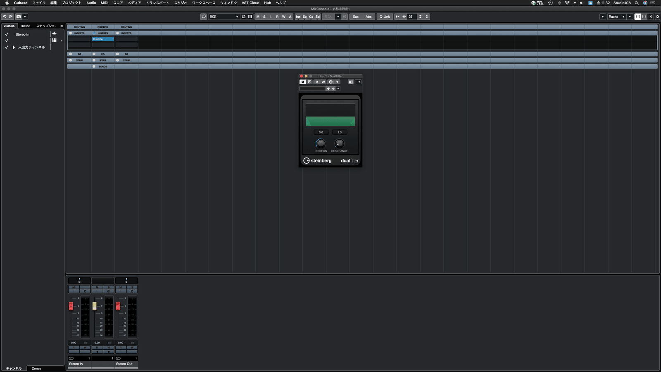Click the left zone layout icon
The image size is (661, 372).
[x=638, y=17]
